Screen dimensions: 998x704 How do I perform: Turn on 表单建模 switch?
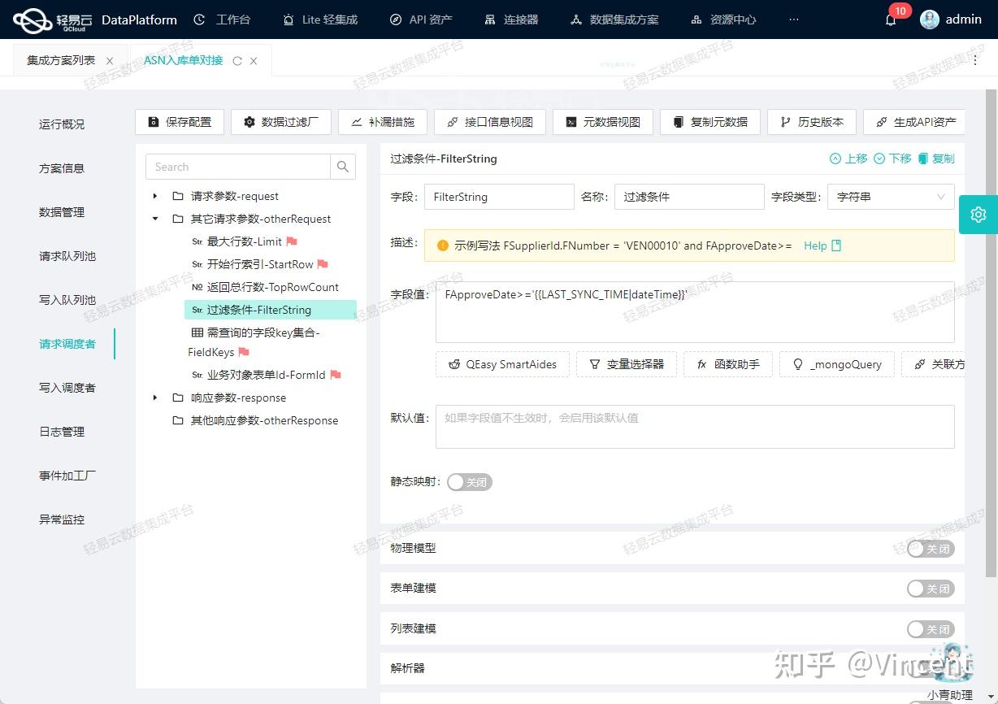tap(930, 588)
